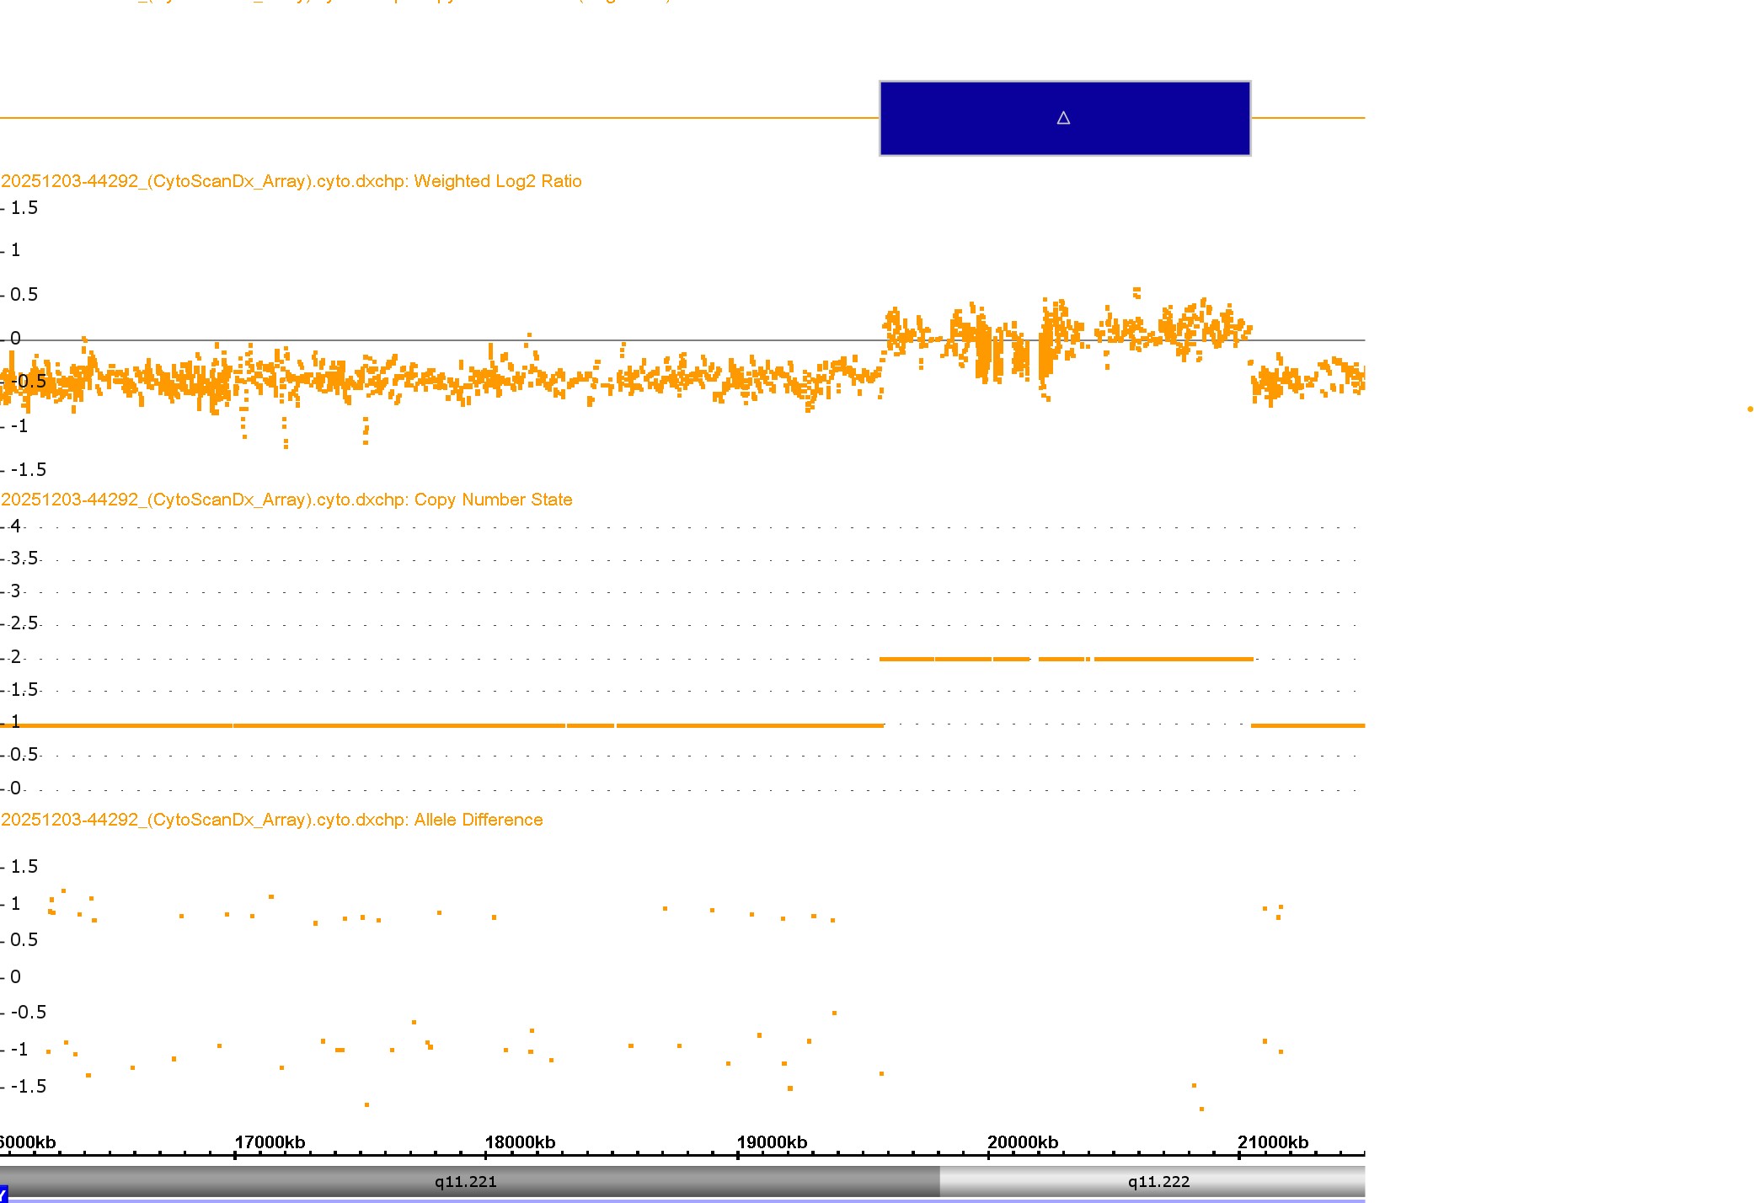
Task: Click the 17000kb coordinate marker
Action: [x=270, y=1142]
